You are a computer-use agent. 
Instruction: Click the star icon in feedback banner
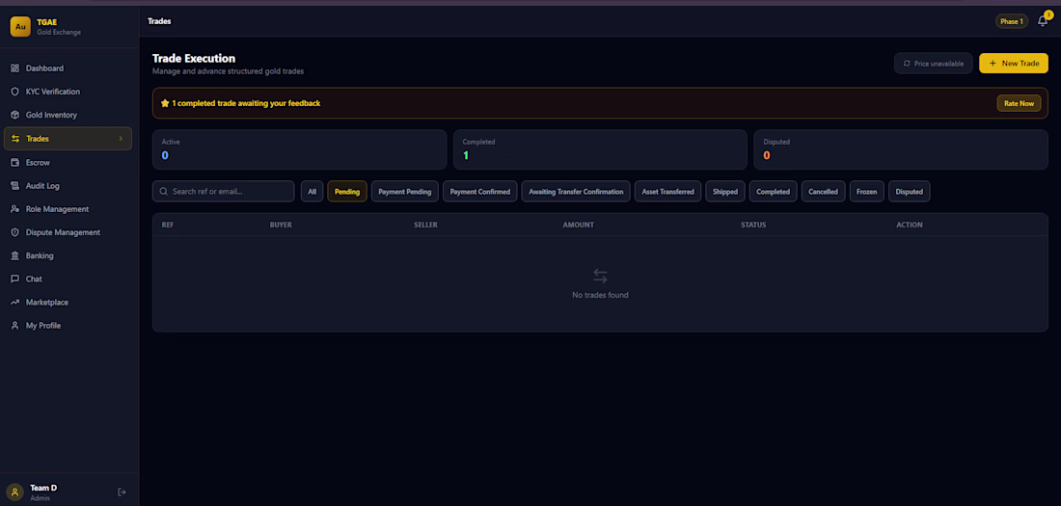[164, 103]
